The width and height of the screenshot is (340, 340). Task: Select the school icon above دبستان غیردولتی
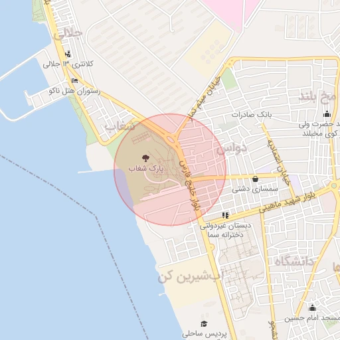click(225, 215)
